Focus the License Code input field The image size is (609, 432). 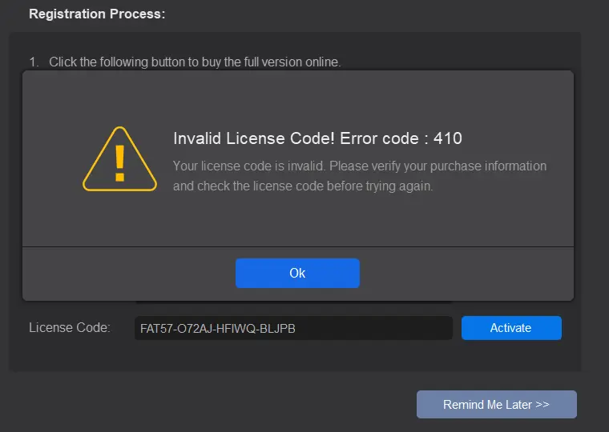(x=293, y=328)
